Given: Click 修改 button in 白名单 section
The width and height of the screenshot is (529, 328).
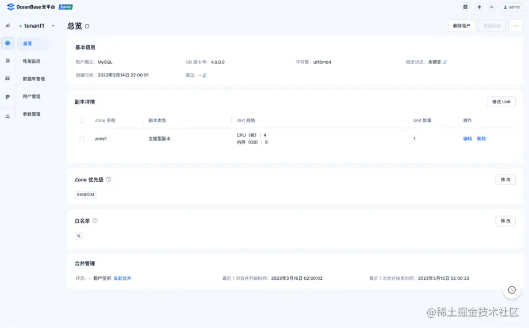Looking at the screenshot, I should tap(505, 221).
